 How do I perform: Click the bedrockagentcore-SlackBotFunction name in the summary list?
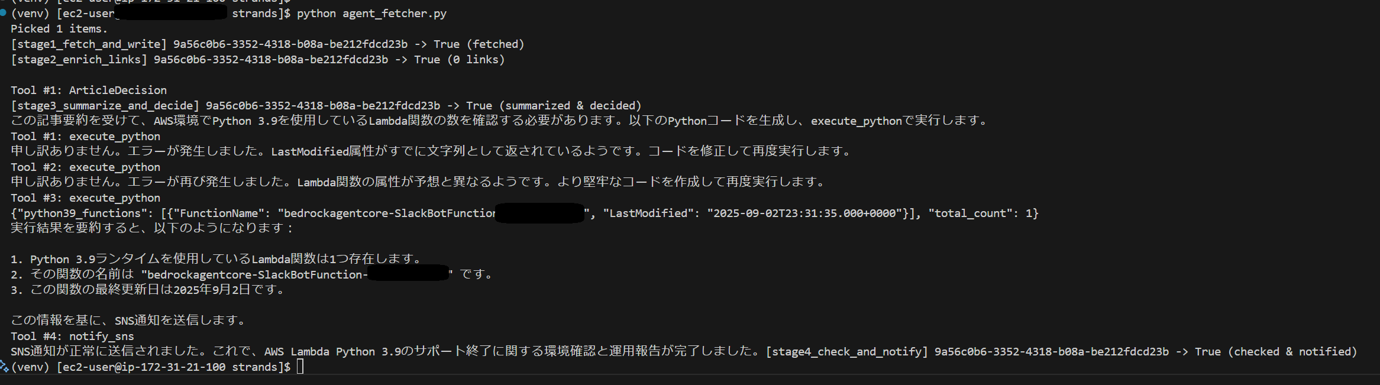(x=254, y=274)
